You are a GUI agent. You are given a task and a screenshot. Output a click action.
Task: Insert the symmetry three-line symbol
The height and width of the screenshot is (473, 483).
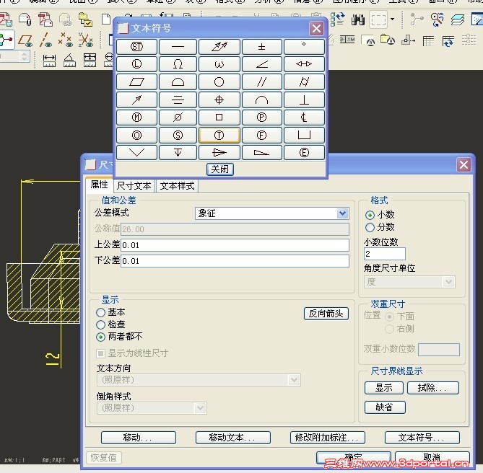coord(178,100)
